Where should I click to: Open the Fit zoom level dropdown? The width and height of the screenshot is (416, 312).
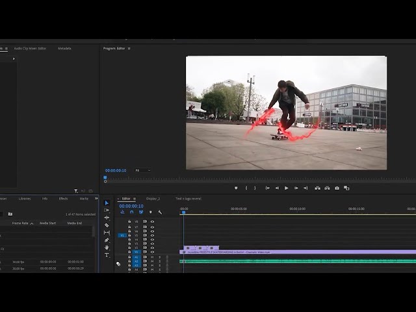point(143,170)
